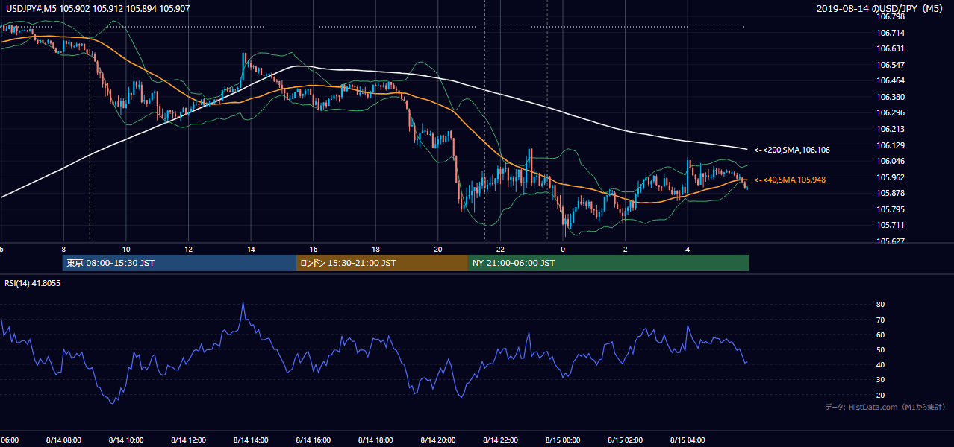Viewport: 954px width, 447px height.
Task: Click the RSI 30 level label
Action: pyautogui.click(x=880, y=380)
